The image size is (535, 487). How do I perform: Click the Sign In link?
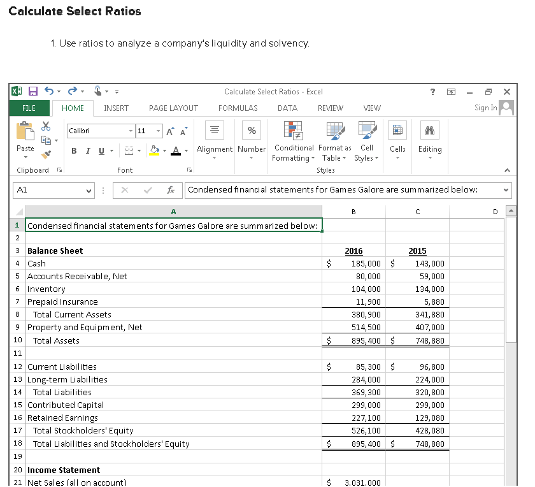point(485,108)
